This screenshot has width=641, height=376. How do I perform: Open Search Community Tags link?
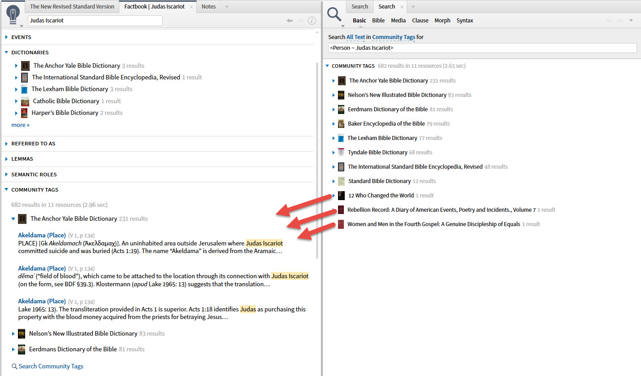pos(51,366)
